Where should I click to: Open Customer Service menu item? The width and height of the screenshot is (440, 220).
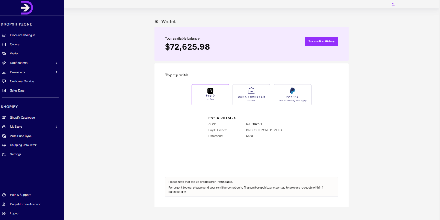(22, 81)
